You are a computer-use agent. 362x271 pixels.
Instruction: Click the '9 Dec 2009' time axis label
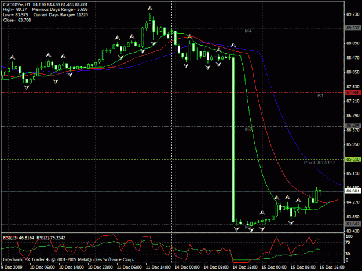click(x=12, y=268)
